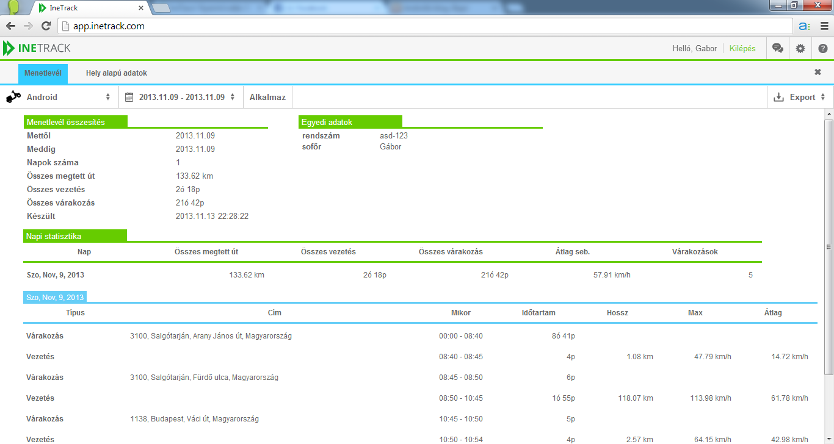The width and height of the screenshot is (834, 444).
Task: Click the 57.91 km/h average speed cell
Action: [x=612, y=275]
